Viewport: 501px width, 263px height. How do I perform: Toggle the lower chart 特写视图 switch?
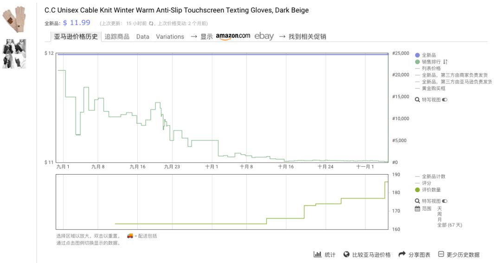point(444,201)
